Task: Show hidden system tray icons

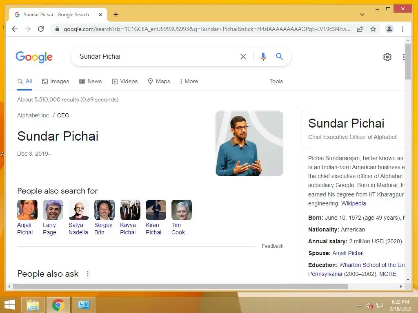Action: pos(360,306)
